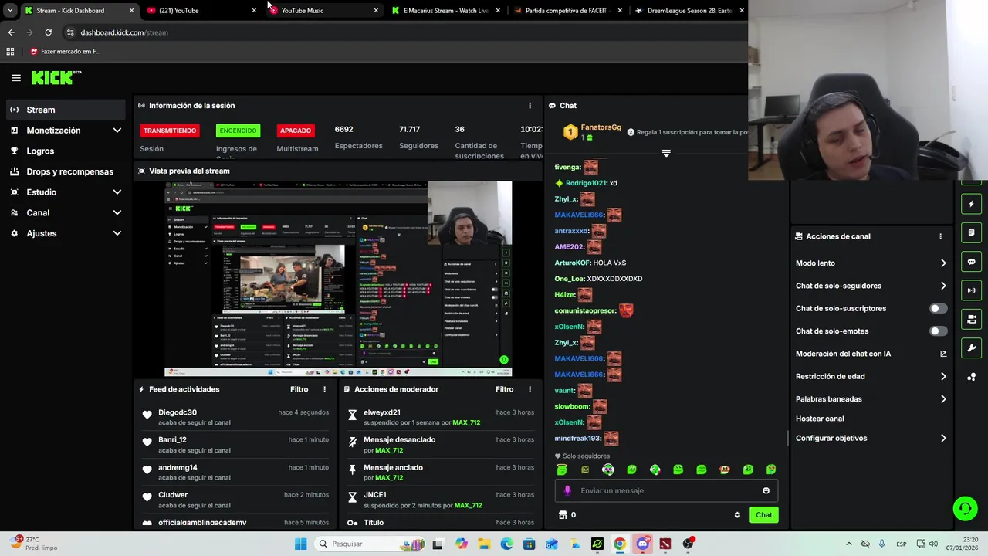The width and height of the screenshot is (988, 556).
Task: Open Chat de solo-seguidores options
Action: [871, 286]
